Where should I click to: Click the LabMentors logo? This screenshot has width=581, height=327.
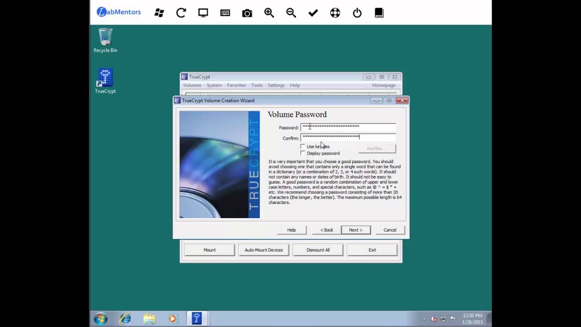click(x=118, y=12)
